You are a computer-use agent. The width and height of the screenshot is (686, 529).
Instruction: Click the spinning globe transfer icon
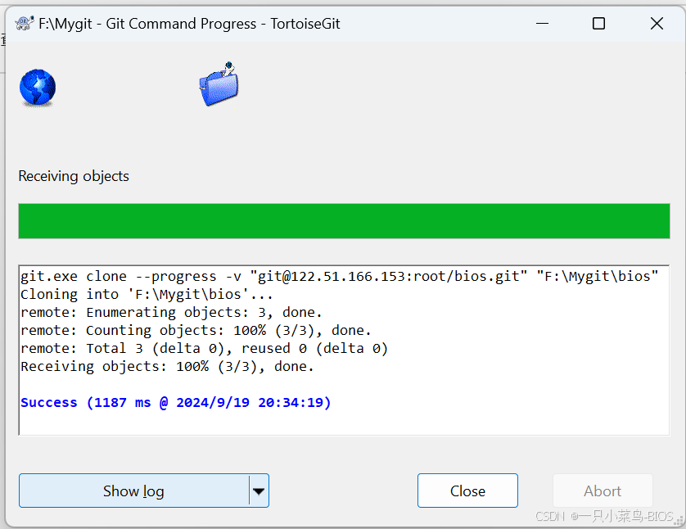(37, 86)
